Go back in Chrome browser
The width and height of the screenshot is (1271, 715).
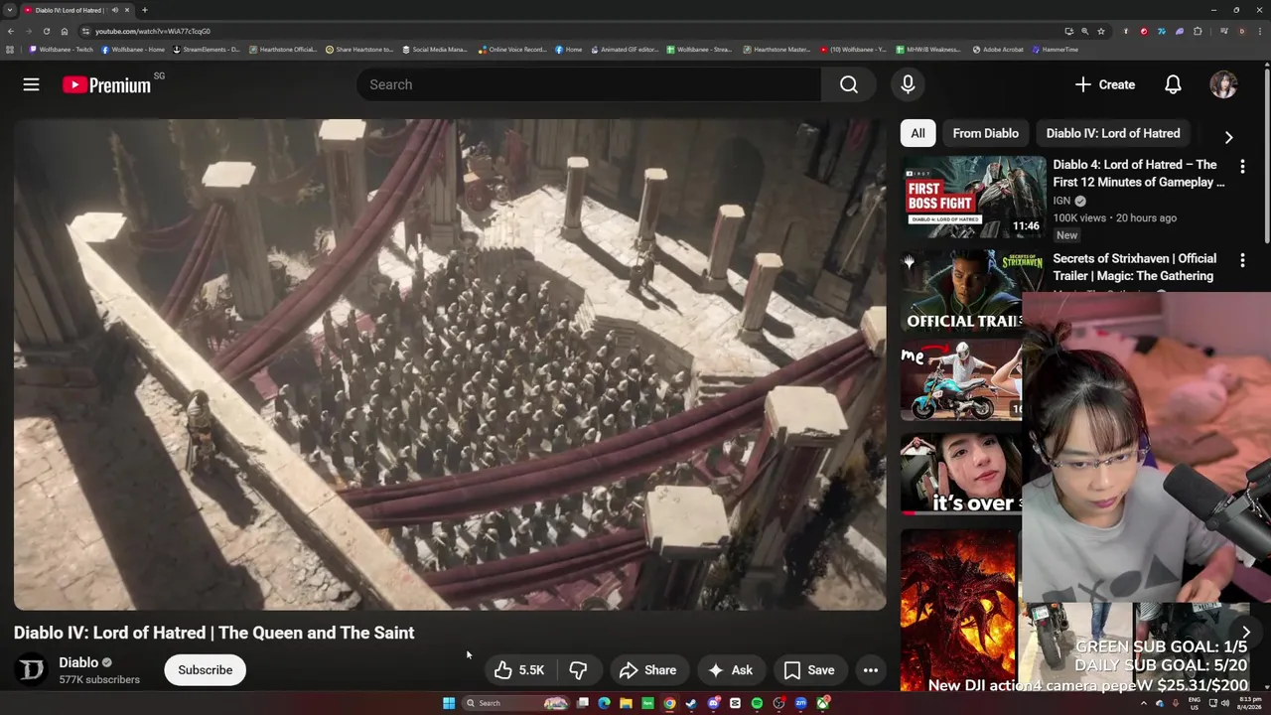pos(10,31)
